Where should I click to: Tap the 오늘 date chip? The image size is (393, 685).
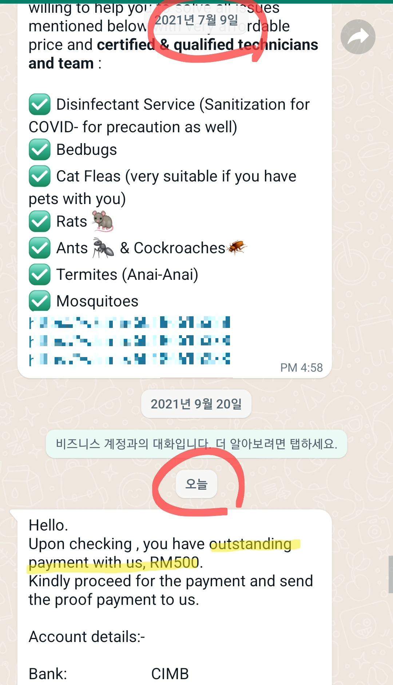(196, 484)
